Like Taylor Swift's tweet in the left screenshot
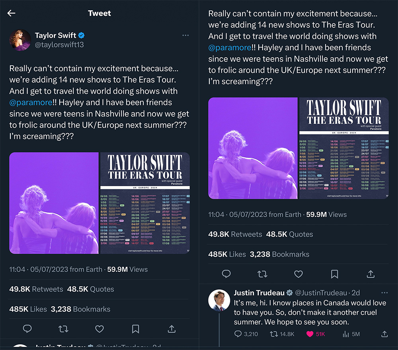 99,329
